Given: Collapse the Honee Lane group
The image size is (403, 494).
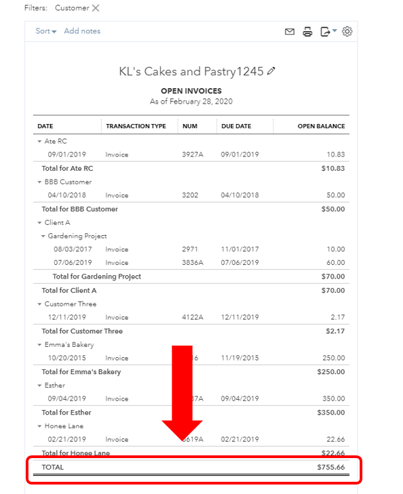Looking at the screenshot, I should pyautogui.click(x=39, y=426).
